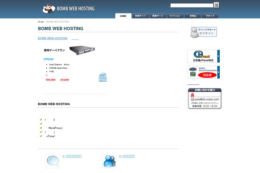Click the envelope icon in contact box
Image resolution: width=260 pixels, height=173 pixels.
192,99
